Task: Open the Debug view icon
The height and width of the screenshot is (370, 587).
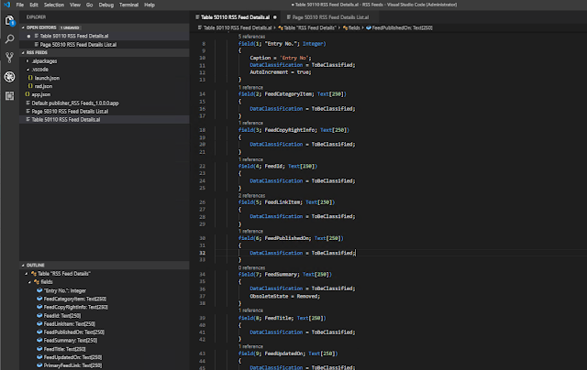Action: point(10,77)
